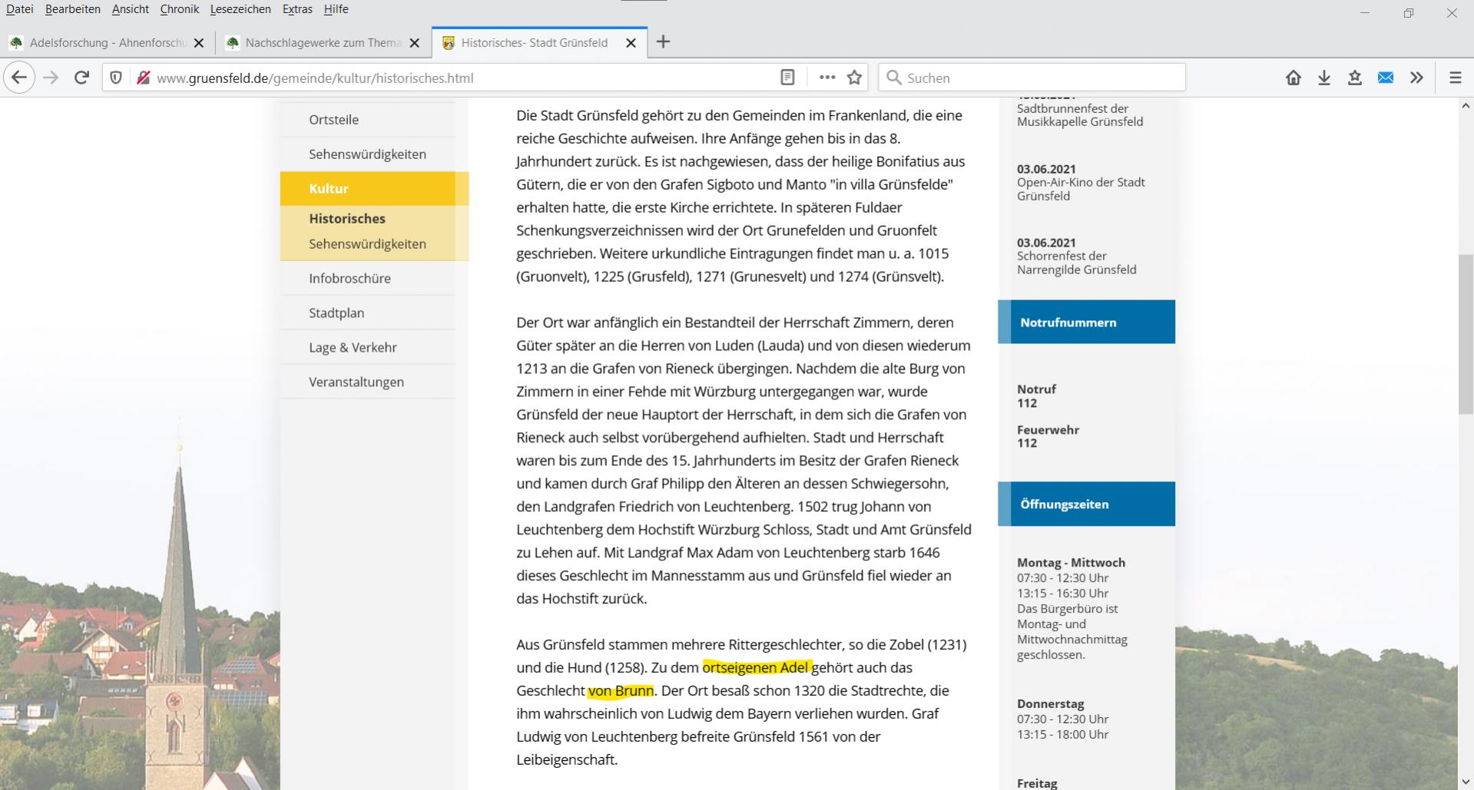Open the Extras menu
The width and height of the screenshot is (1474, 790).
pos(297,9)
